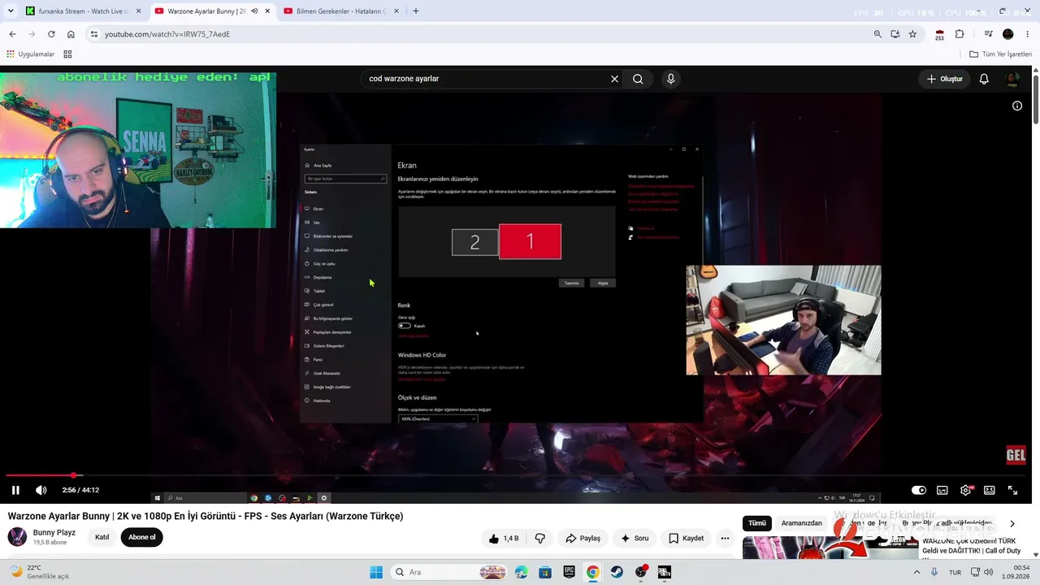Image resolution: width=1040 pixels, height=585 pixels.
Task: Open the Tüm Yer İşaretleri folder
Action: [1000, 54]
